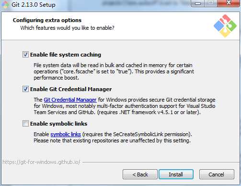Screen dimensions: 241x186
Task: Close the Git 2.13.0 Setup window
Action: 229,3
